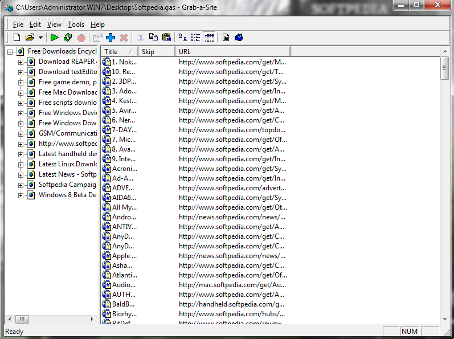Sort by the Skip column header
Viewport: 454px width, 339px height.
156,52
